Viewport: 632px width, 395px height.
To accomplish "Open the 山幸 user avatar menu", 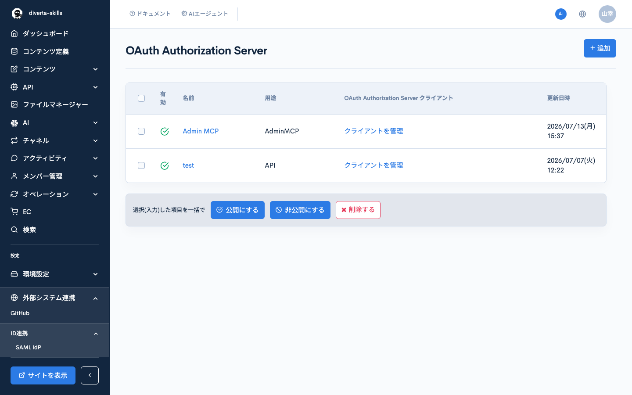I will [x=607, y=14].
